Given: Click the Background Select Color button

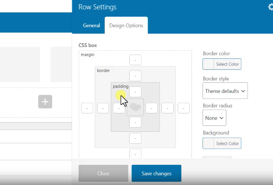Looking at the screenshot, I should [x=227, y=144].
